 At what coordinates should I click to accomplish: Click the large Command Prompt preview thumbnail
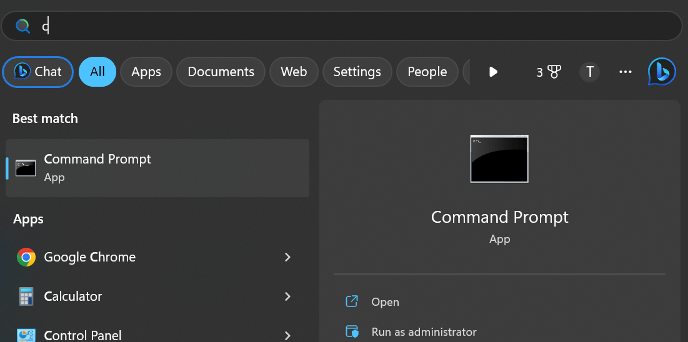point(499,159)
